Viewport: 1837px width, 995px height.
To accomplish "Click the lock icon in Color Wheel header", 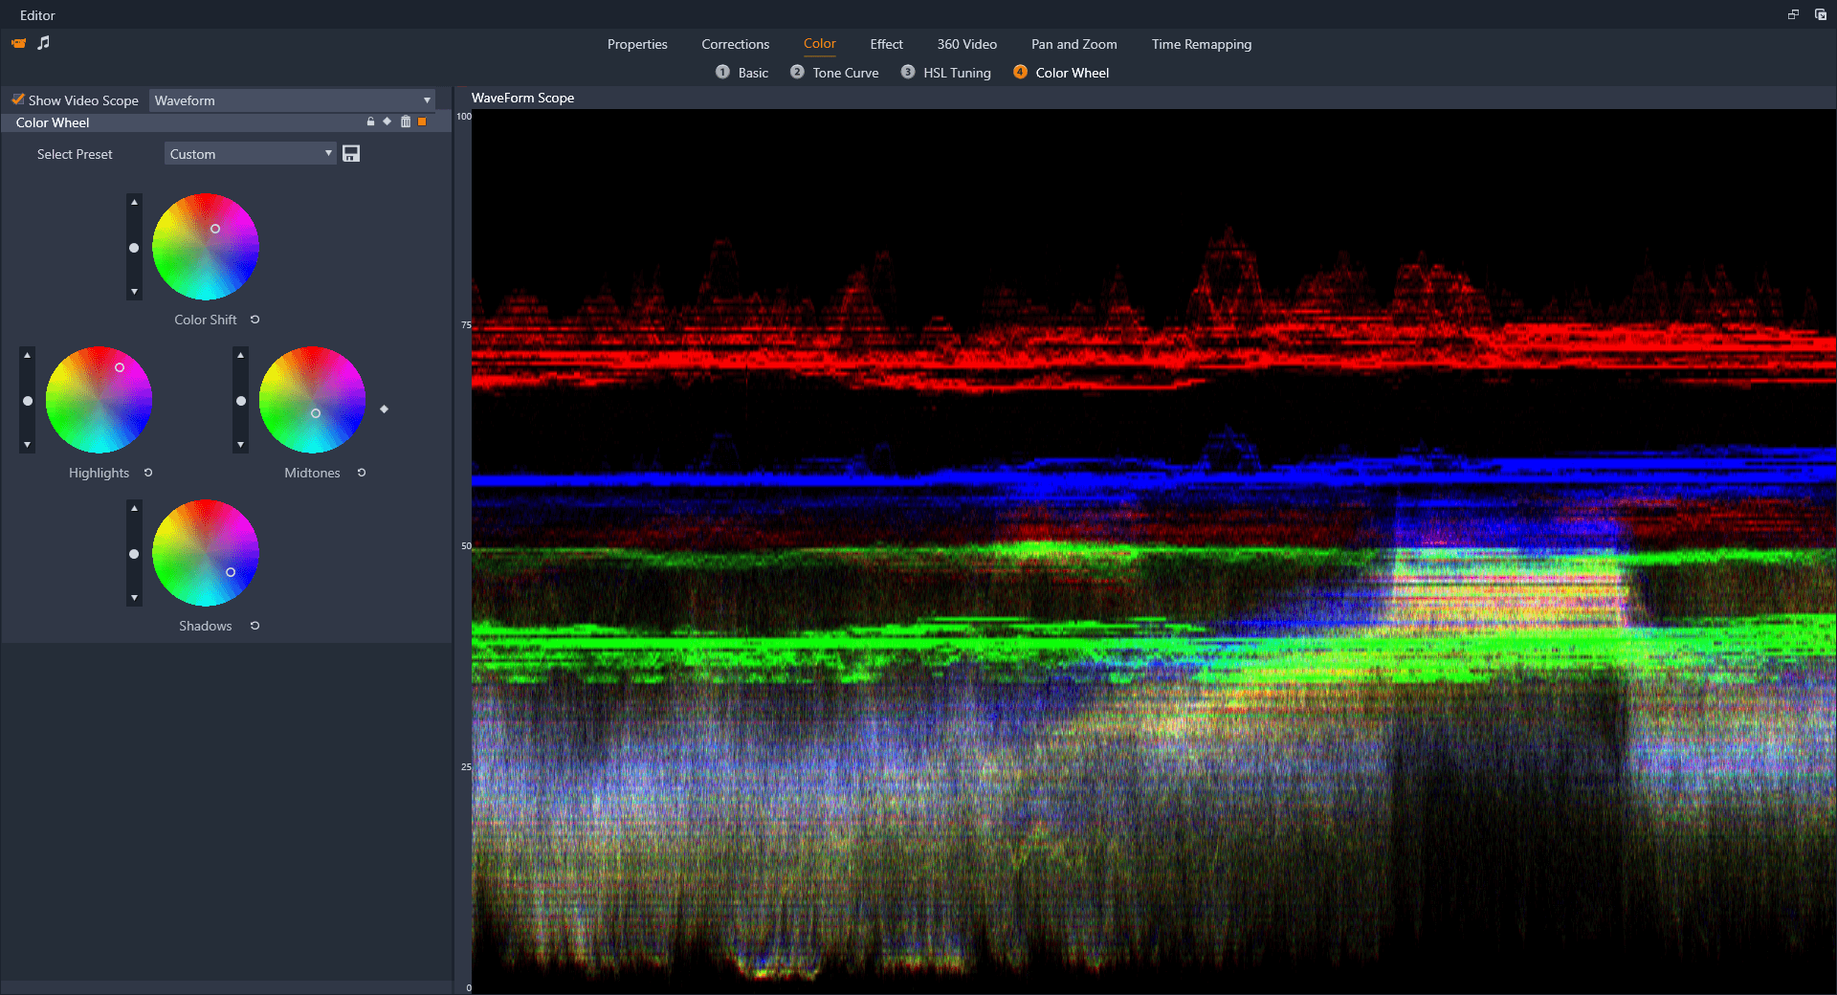I will (x=370, y=122).
